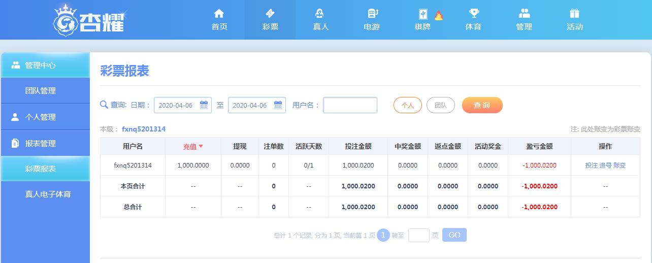Screen dimensions: 652x263
Task: Open 体育 in the top navigation
Action: [x=473, y=20]
